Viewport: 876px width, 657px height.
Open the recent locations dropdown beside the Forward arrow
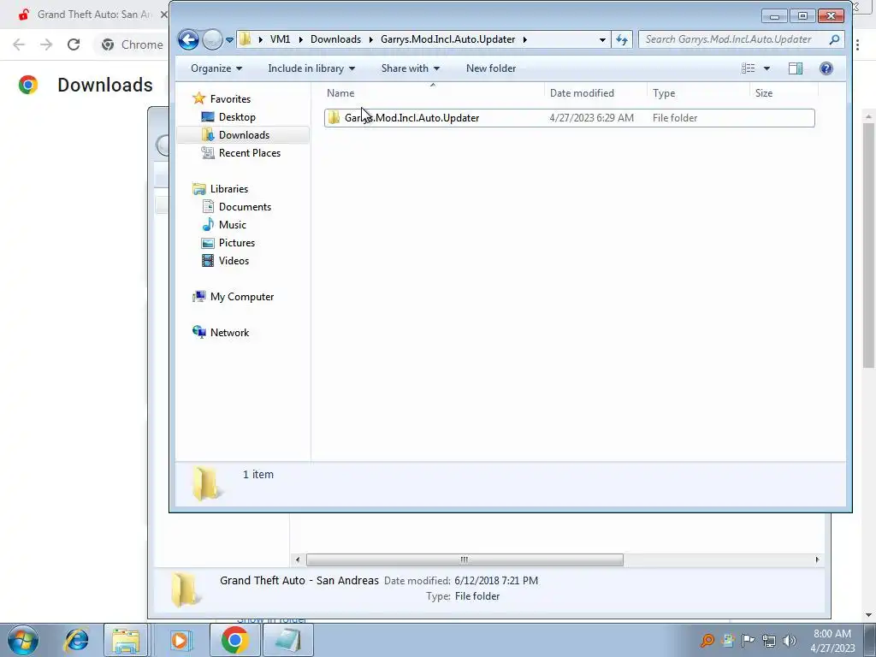click(x=229, y=40)
